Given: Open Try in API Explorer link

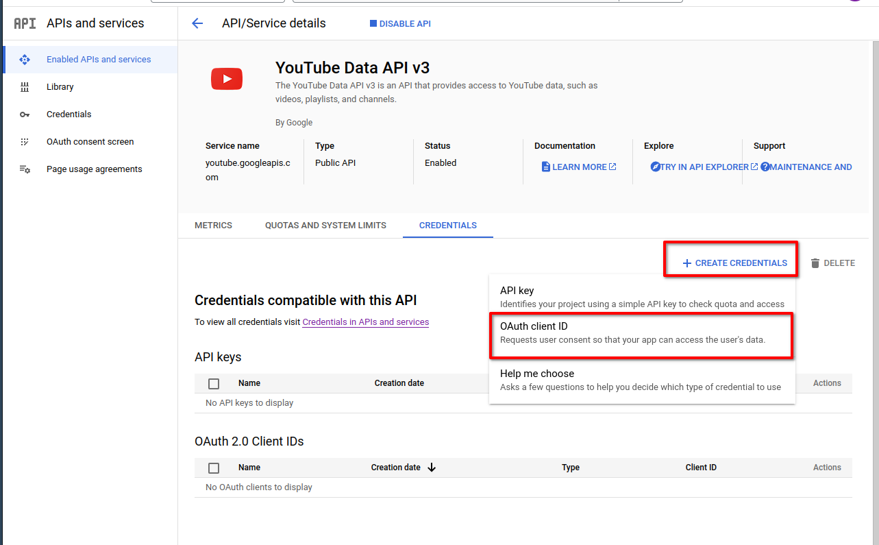Looking at the screenshot, I should coord(704,167).
